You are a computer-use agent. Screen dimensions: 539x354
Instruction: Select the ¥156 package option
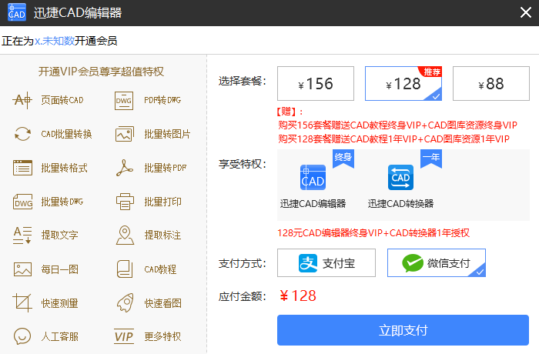pos(316,84)
